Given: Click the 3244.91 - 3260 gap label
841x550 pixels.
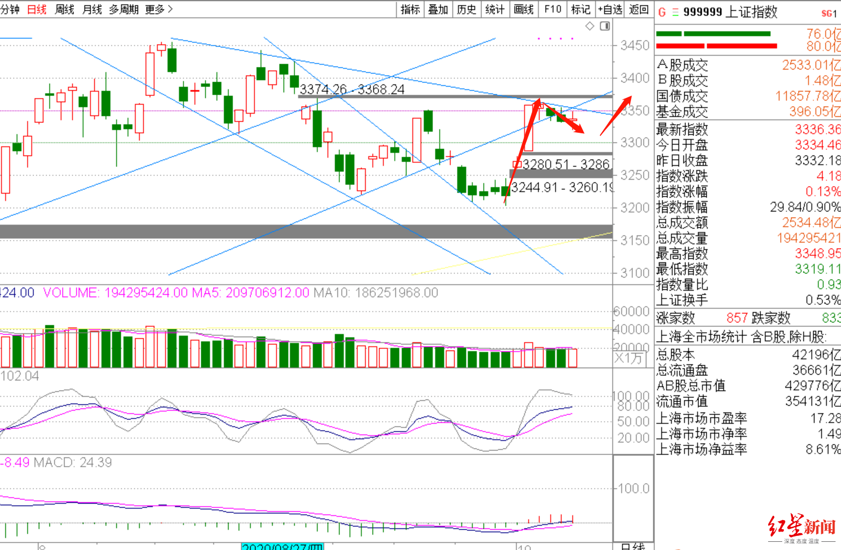Looking at the screenshot, I should point(562,188).
